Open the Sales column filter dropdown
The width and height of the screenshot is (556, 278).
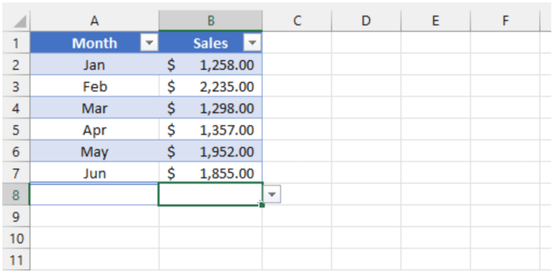coord(252,43)
